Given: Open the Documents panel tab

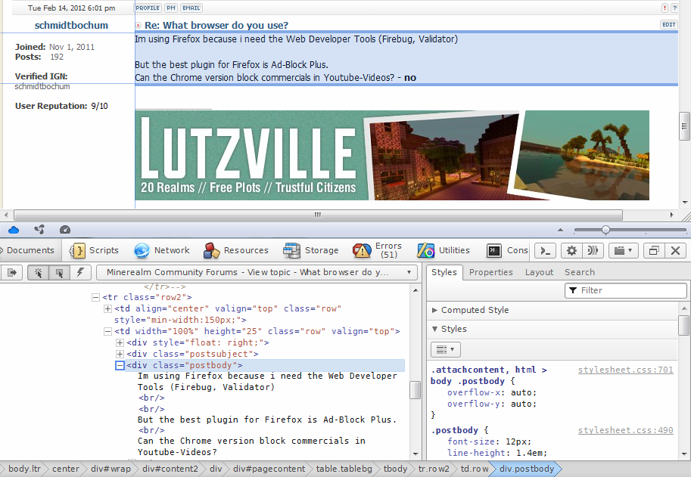Looking at the screenshot, I should 30,250.
